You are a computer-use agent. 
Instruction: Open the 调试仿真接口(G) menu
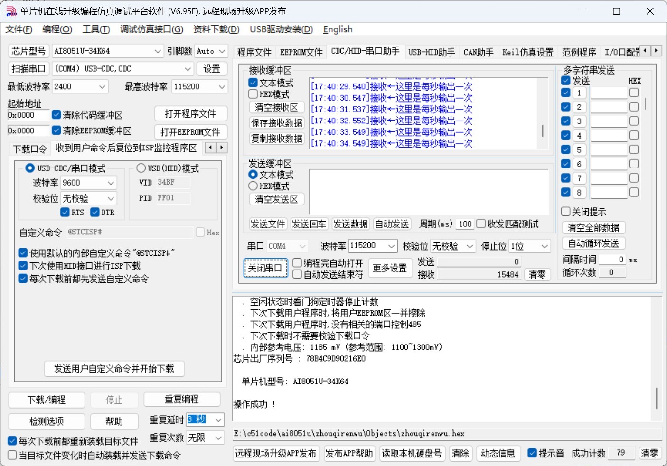pos(151,29)
